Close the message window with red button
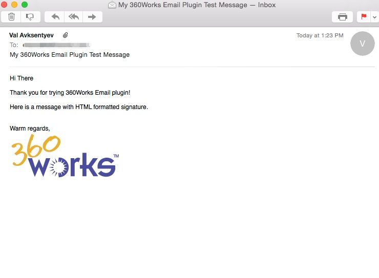The image size is (379, 278). click(x=4, y=5)
